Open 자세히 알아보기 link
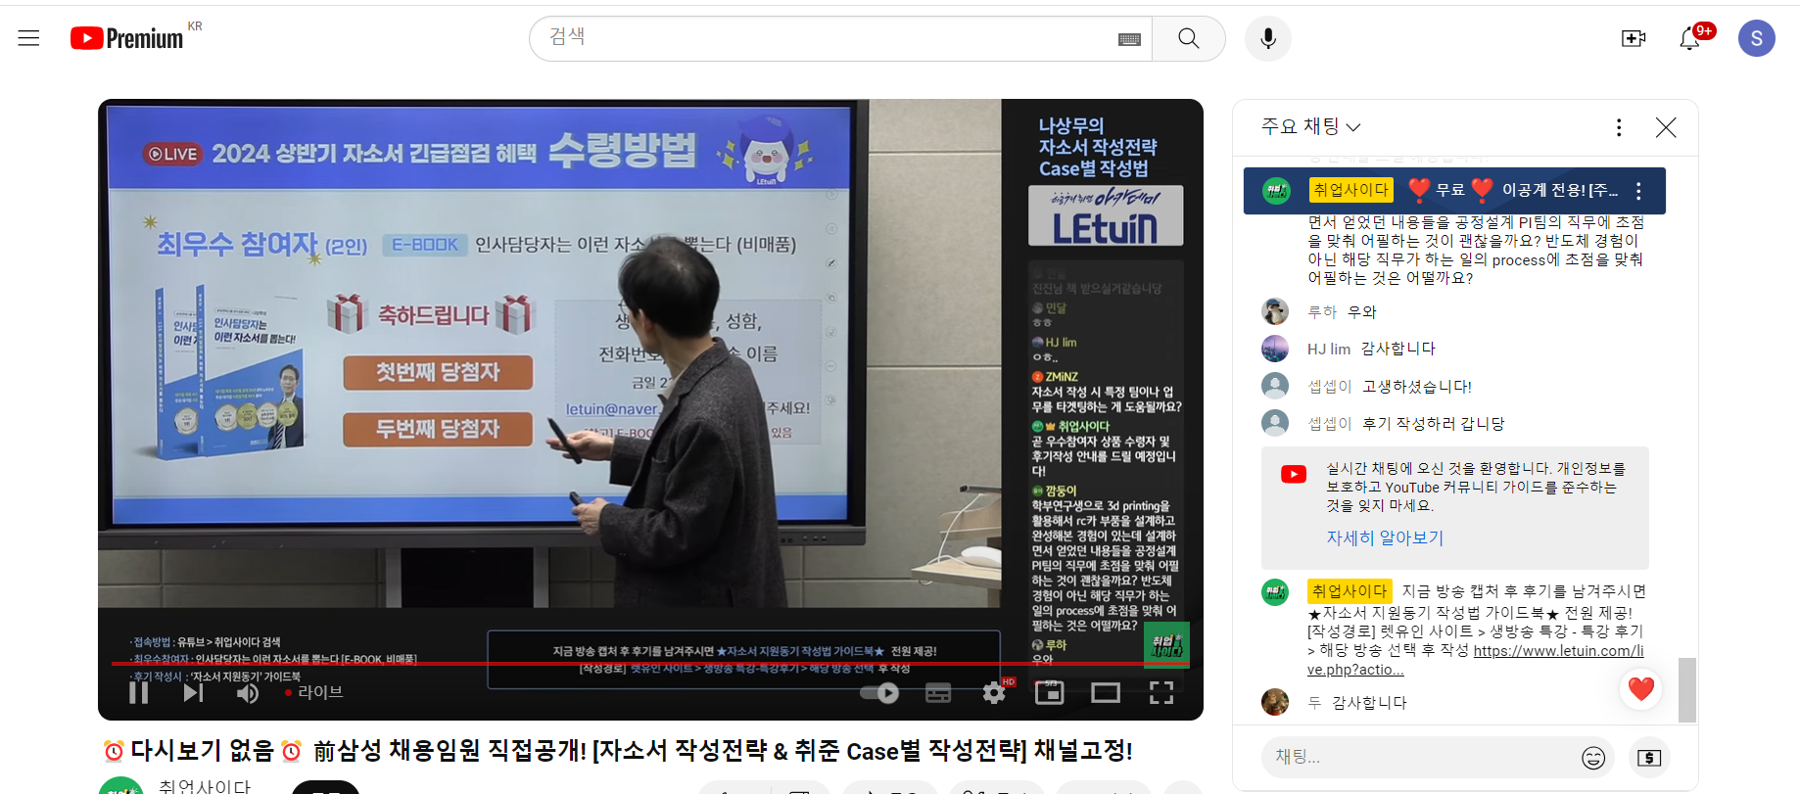The image size is (1800, 794). pos(1385,537)
